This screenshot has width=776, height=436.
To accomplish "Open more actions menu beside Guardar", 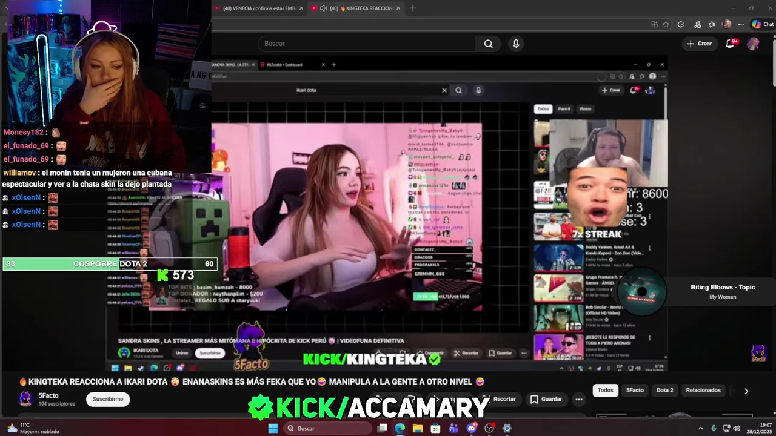I will (579, 399).
